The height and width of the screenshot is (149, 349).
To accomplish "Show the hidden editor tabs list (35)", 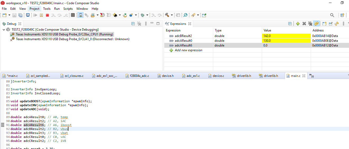I will point(311,76).
